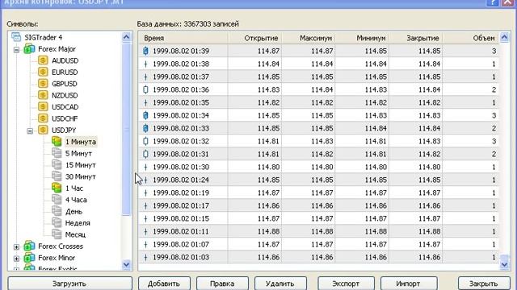Click the dialog help question-mark button

[493, 2]
